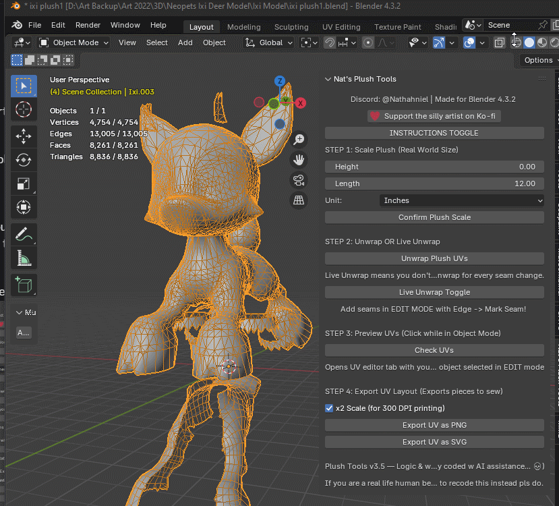Switch perspective/orthographic grid icon

[x=299, y=200]
